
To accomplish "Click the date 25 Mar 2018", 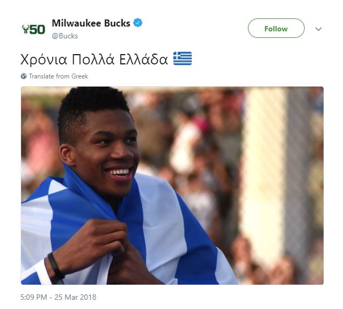I will (75, 297).
